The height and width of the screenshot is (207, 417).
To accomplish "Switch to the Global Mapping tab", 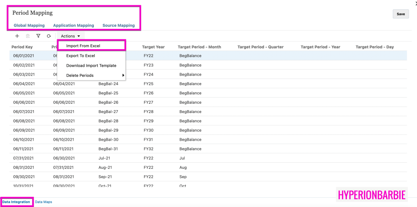I will click(29, 26).
